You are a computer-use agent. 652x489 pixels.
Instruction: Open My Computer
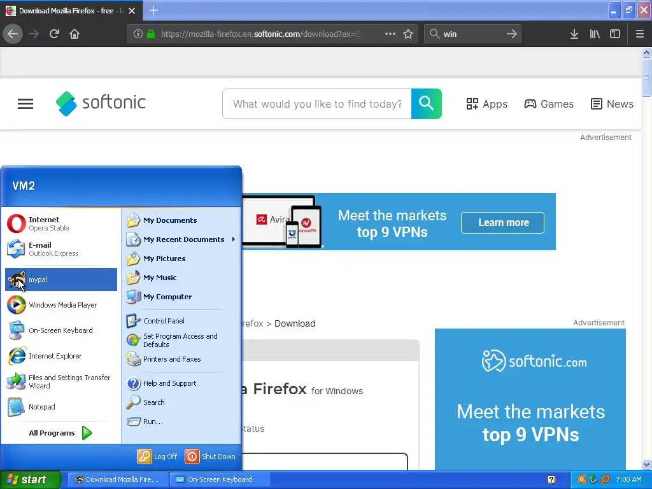pyautogui.click(x=181, y=297)
